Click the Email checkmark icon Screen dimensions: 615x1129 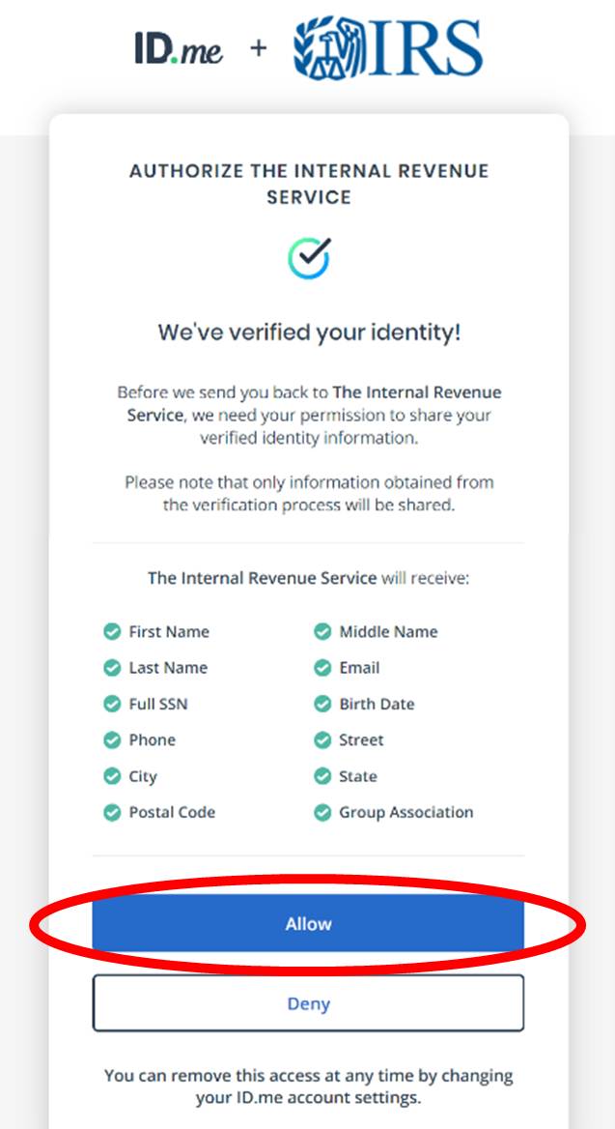[x=322, y=668]
